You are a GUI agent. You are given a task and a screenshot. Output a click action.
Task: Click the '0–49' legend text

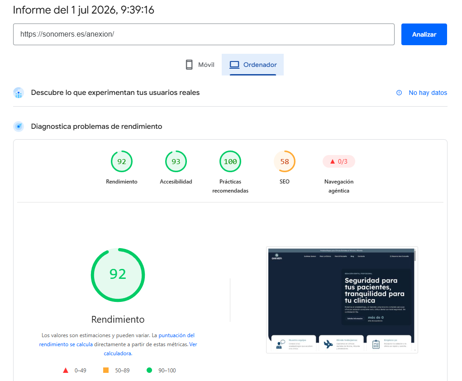tap(81, 371)
